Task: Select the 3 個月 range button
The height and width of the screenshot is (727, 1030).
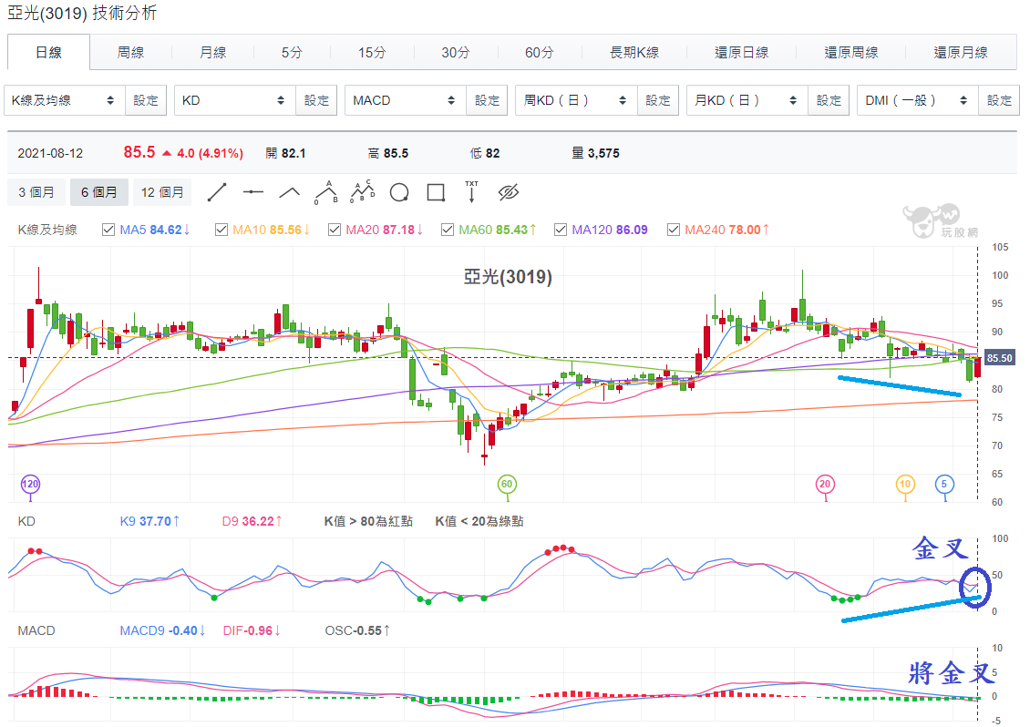Action: click(x=36, y=192)
